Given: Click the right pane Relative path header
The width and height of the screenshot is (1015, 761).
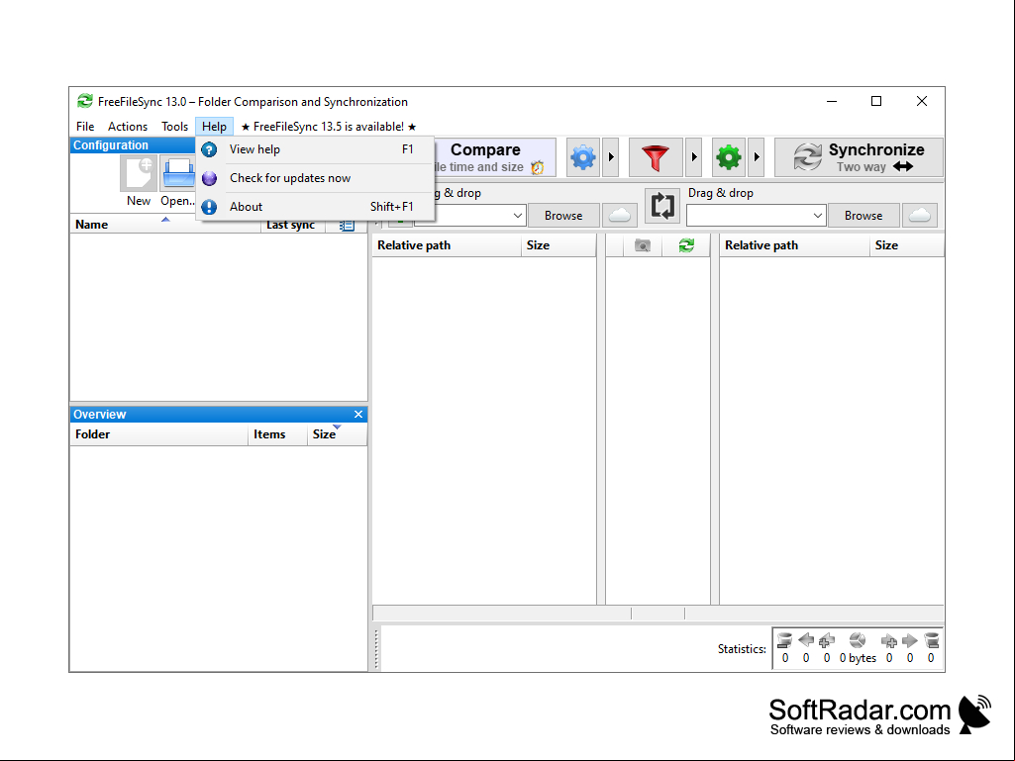Looking at the screenshot, I should pyautogui.click(x=794, y=245).
